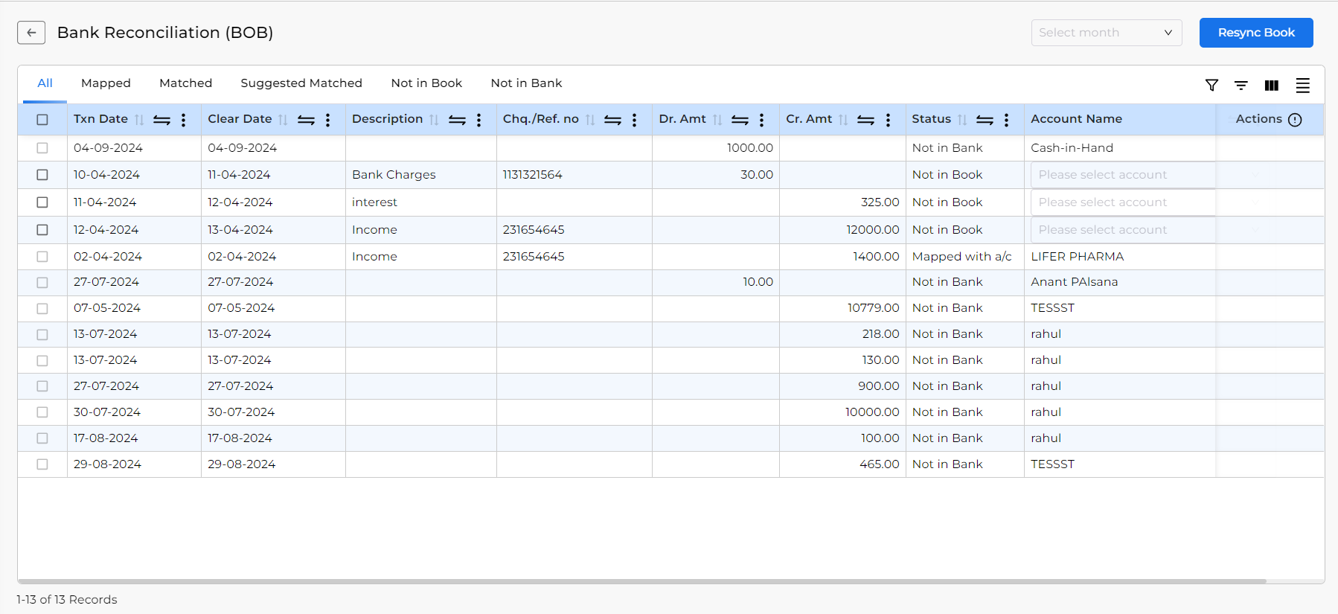Click the 17-08-2024 Txn Date cell
1338x614 pixels.
(134, 438)
